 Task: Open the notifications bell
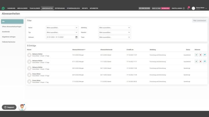[188, 8]
